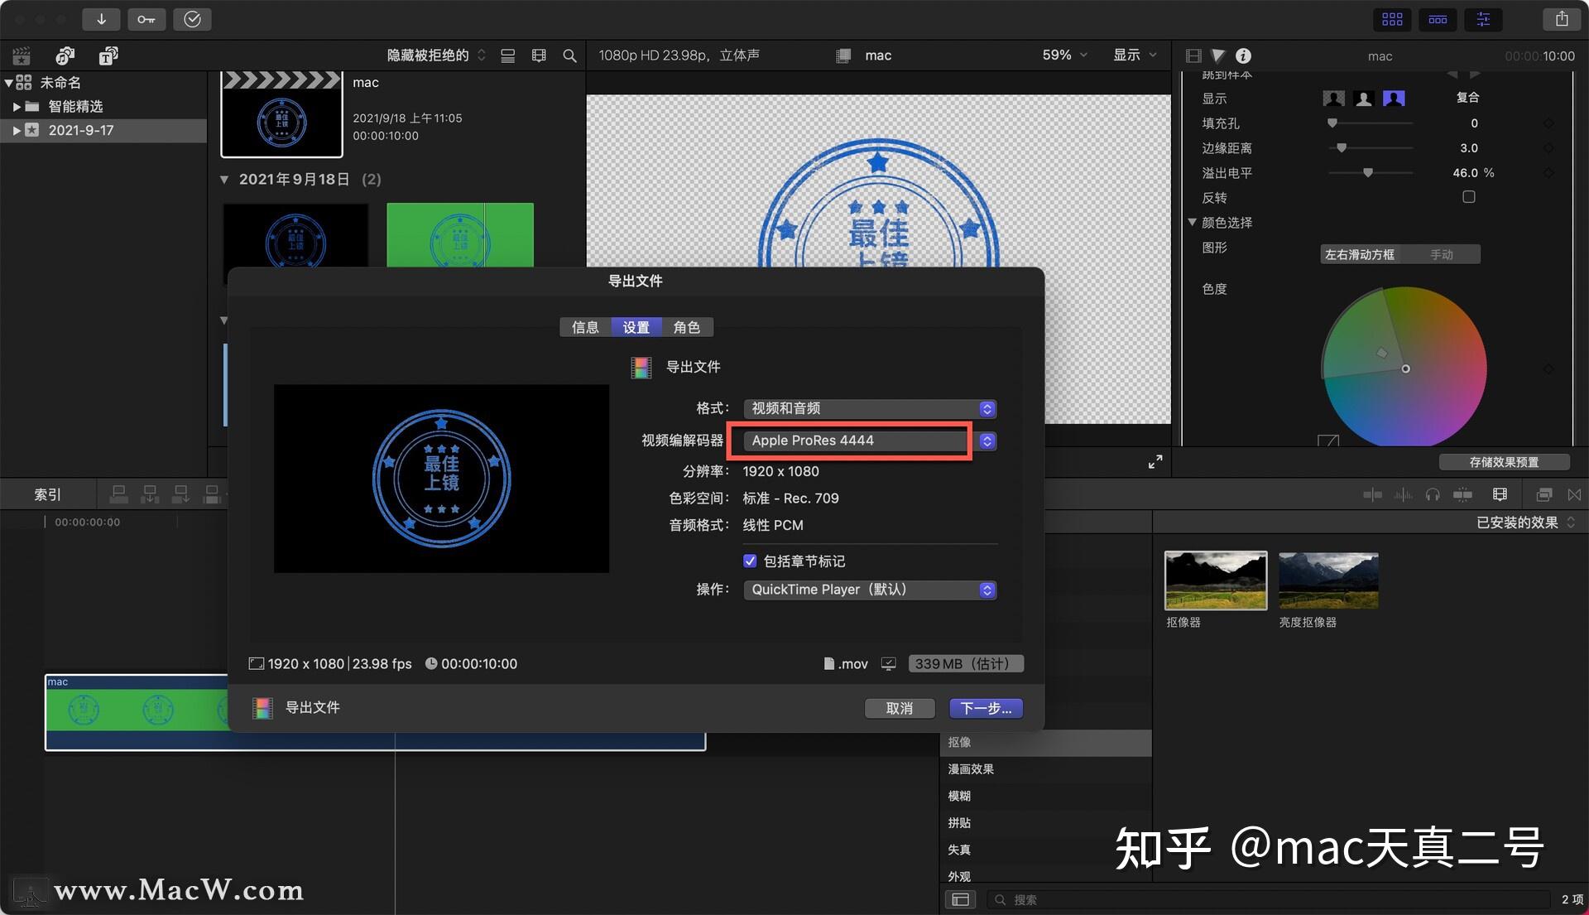
Task: Select the 抠像器 effect thumbnail
Action: pos(1216,580)
